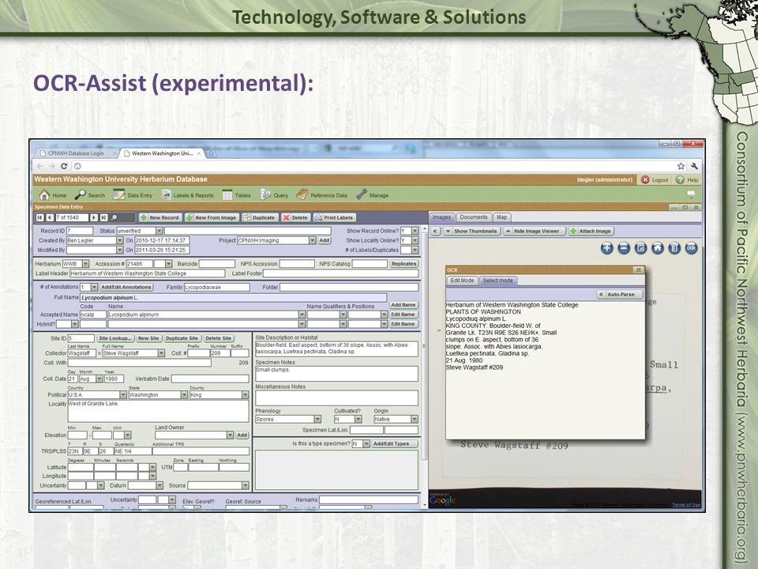The image size is (758, 569).
Task: Click Print Labels button
Action: click(334, 218)
